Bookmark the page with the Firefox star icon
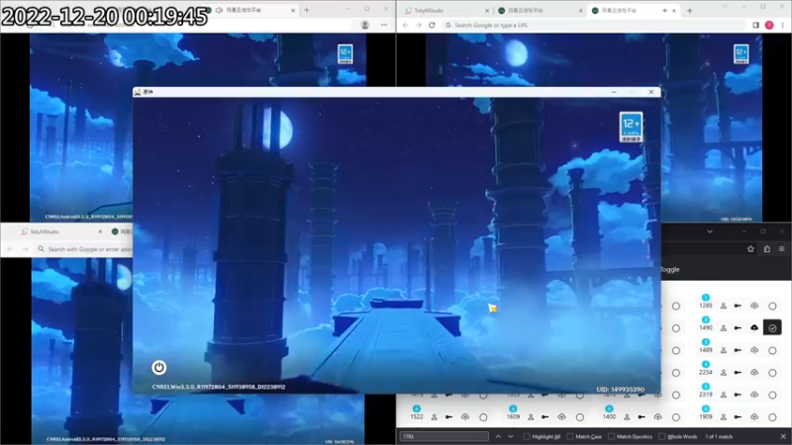This screenshot has height=445, width=792. (750, 249)
